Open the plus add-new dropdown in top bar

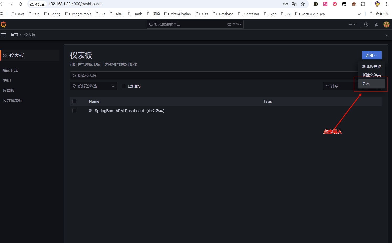click(x=352, y=24)
